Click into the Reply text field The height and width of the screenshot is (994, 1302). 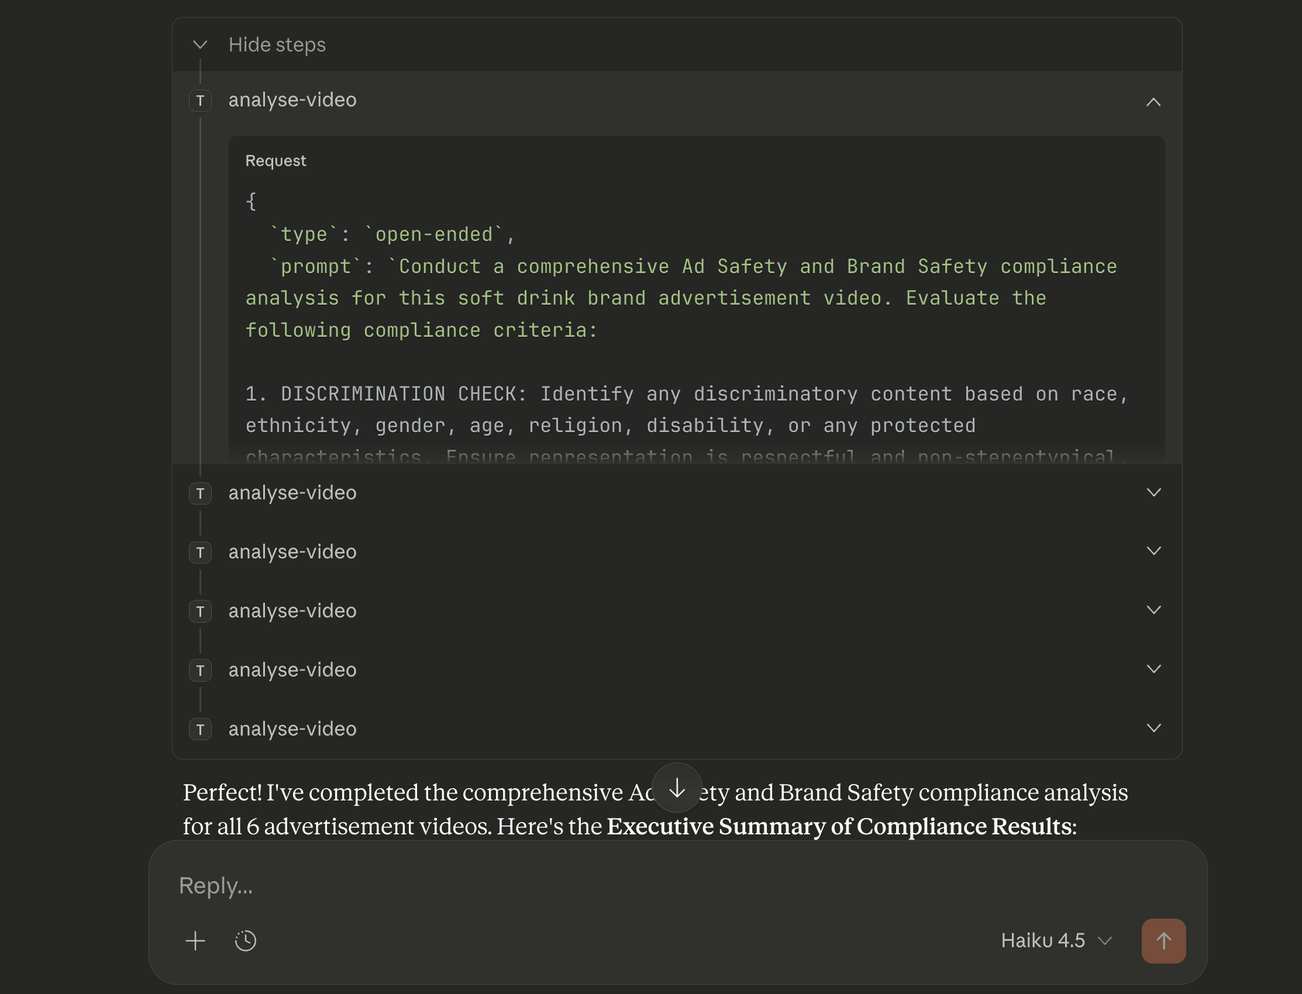(x=592, y=886)
